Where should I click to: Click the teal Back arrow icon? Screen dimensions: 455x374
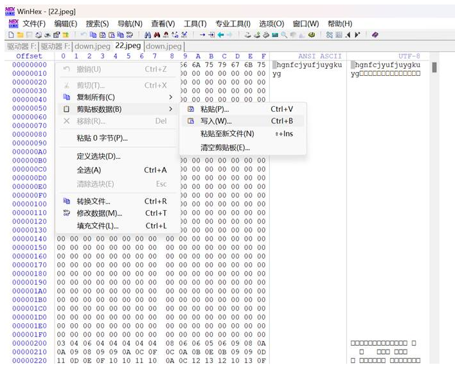pos(221,35)
